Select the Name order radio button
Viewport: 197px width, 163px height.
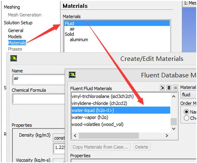coord(186,112)
